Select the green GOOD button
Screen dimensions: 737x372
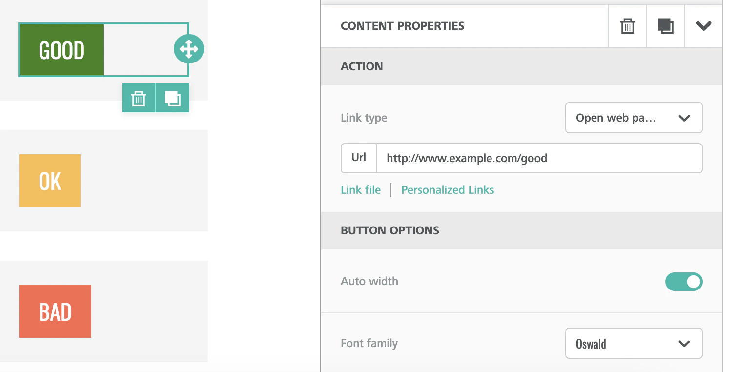click(x=61, y=50)
